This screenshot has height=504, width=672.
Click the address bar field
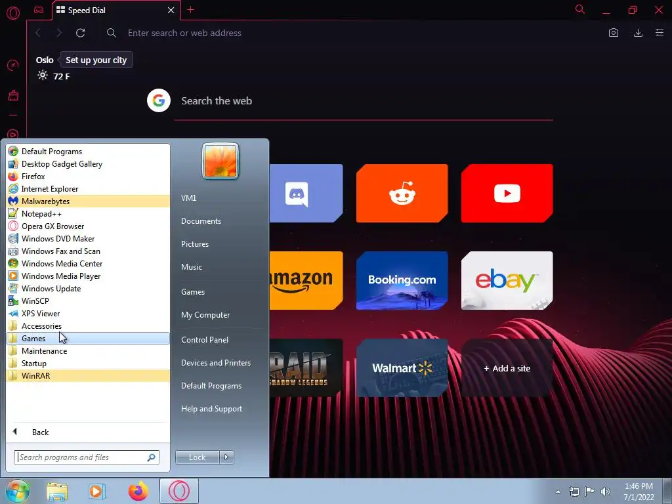pos(360,33)
